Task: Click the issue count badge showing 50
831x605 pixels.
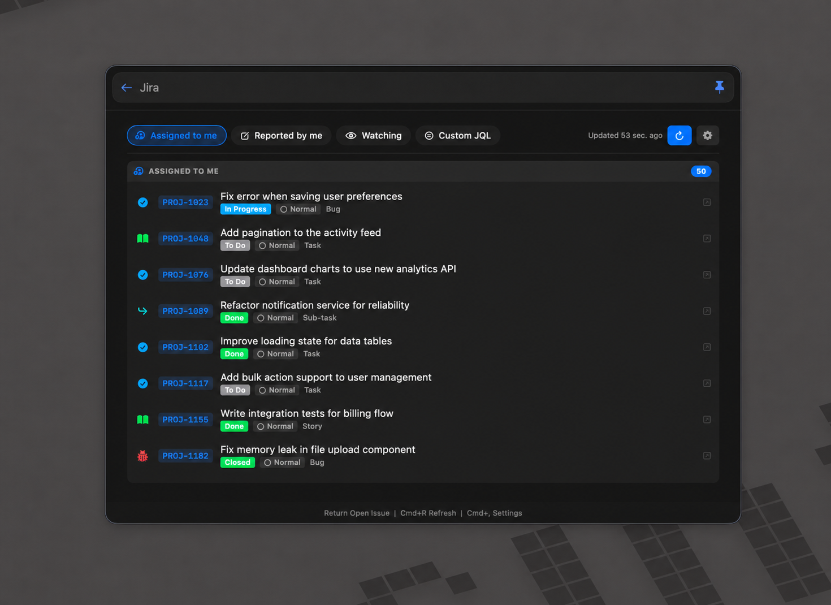Action: coord(701,171)
